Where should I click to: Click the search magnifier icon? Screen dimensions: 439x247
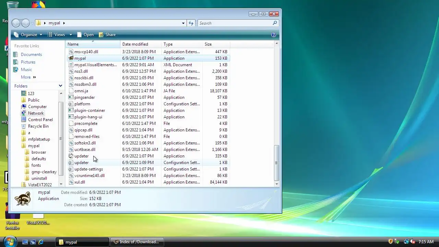tap(275, 23)
